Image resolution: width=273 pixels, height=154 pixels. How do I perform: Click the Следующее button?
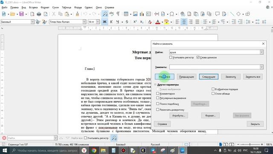pos(209,77)
